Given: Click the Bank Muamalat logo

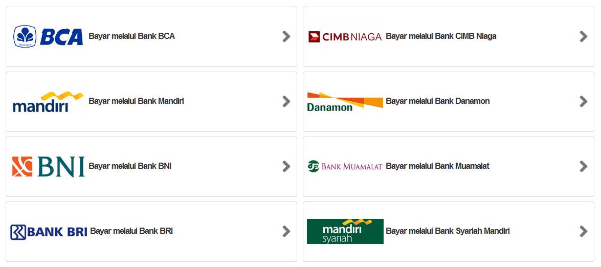Looking at the screenshot, I should (345, 166).
